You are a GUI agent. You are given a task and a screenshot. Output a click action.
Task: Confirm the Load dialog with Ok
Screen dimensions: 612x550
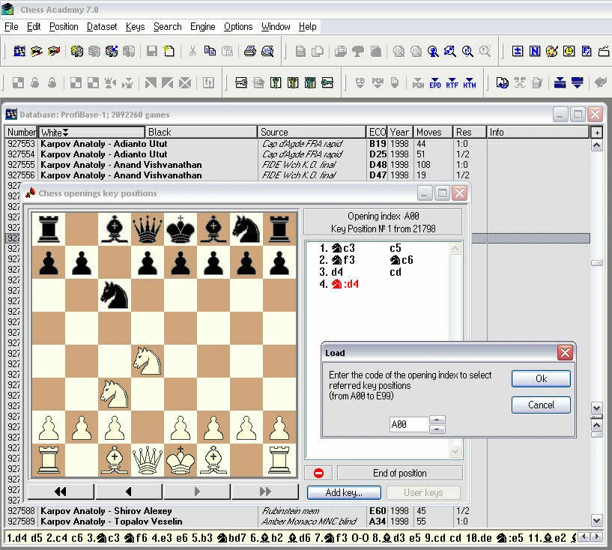coord(541,378)
